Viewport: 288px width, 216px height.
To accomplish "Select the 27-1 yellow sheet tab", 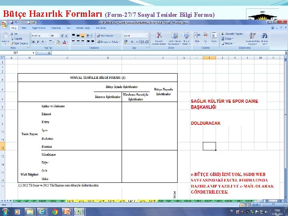I will [x=70, y=201].
